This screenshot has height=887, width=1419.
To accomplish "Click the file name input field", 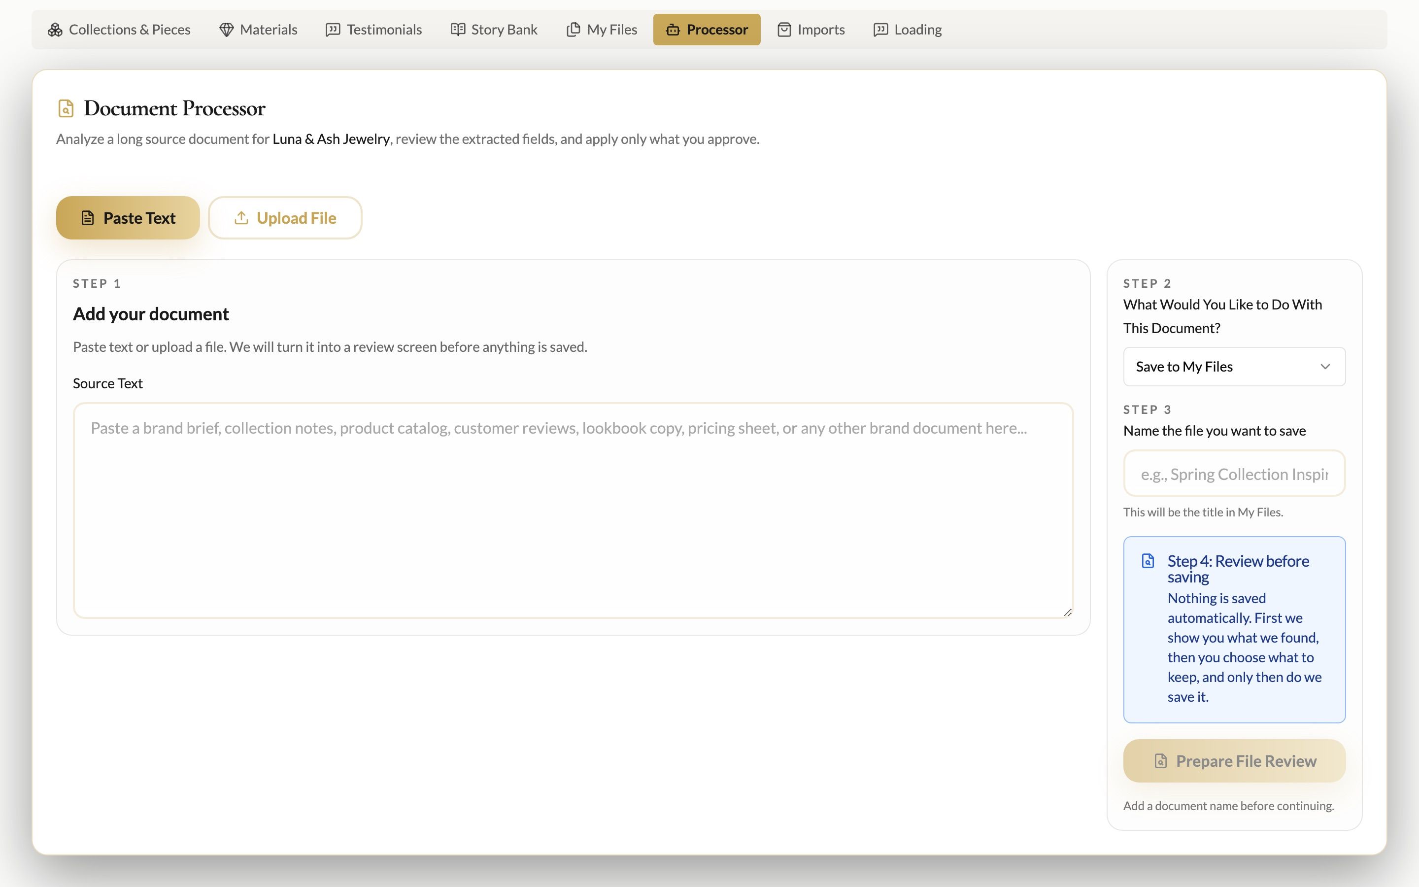I will [1234, 474].
